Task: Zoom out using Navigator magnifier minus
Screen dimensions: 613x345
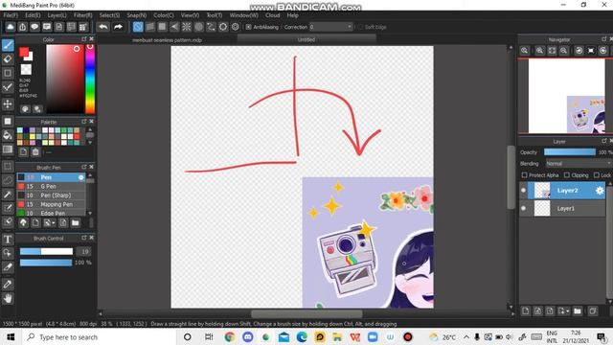Action: [563, 51]
